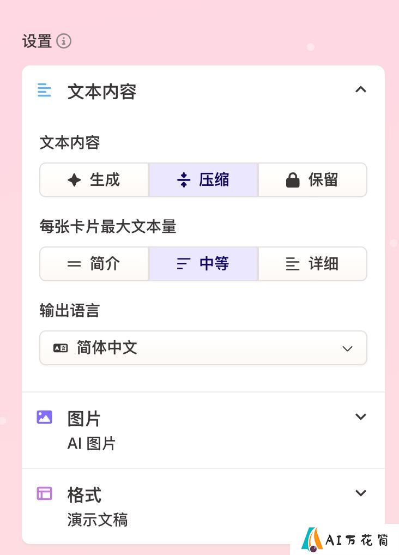Select 详细 text amount option
This screenshot has height=555, width=399.
313,264
